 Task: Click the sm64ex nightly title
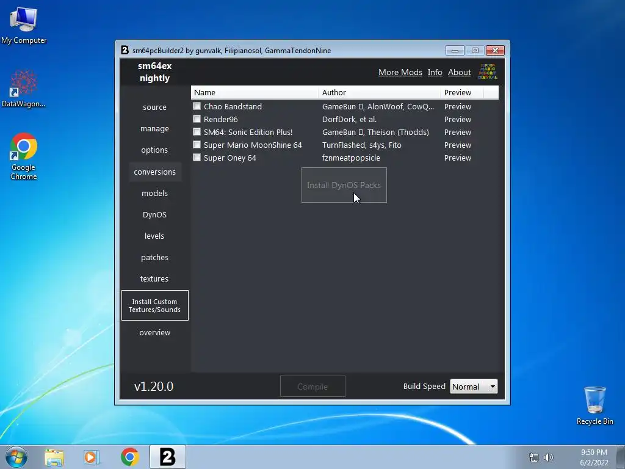click(154, 72)
